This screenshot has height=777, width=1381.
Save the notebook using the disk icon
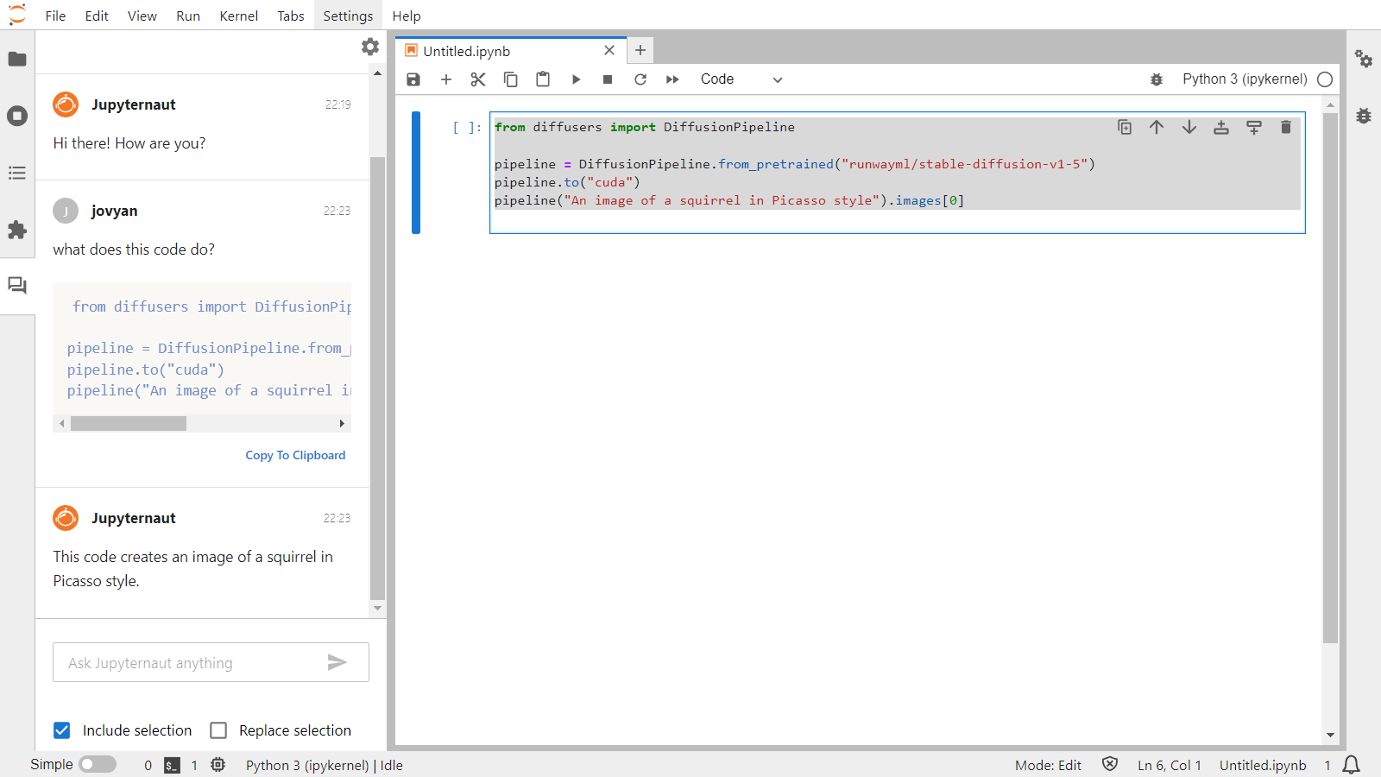click(x=413, y=79)
